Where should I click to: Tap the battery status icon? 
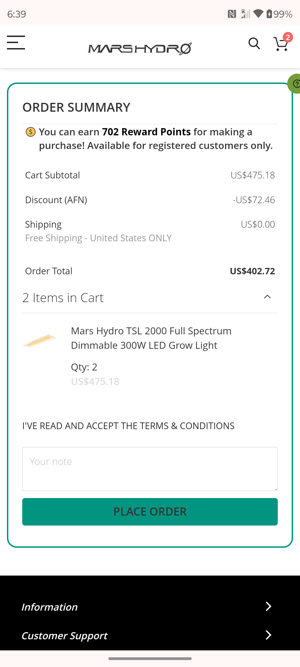(269, 14)
